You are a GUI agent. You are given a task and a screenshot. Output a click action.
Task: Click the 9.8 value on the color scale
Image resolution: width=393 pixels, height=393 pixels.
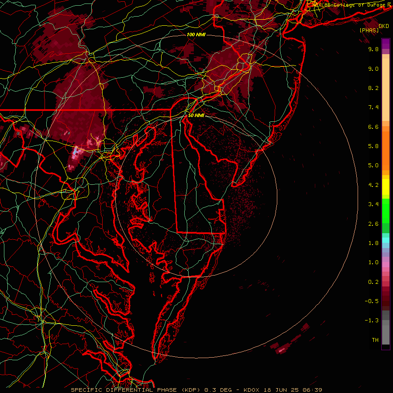point(373,49)
